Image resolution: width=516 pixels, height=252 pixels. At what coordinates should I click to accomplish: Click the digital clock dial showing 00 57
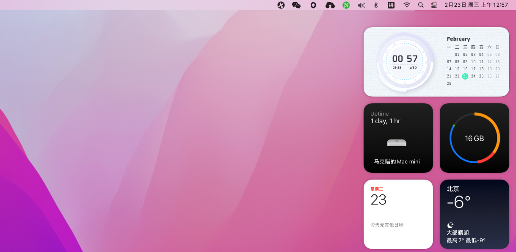click(x=405, y=61)
